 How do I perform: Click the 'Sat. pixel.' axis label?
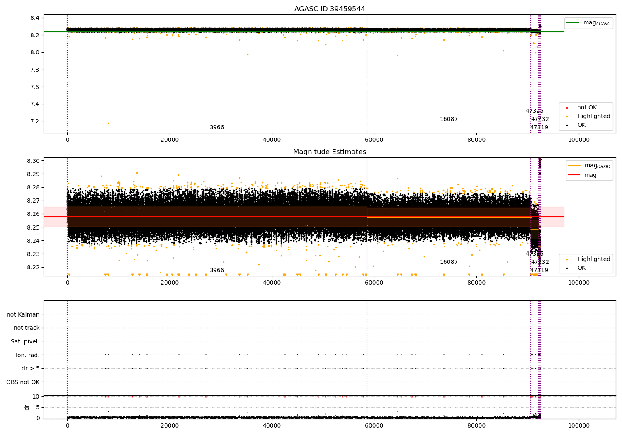click(25, 341)
